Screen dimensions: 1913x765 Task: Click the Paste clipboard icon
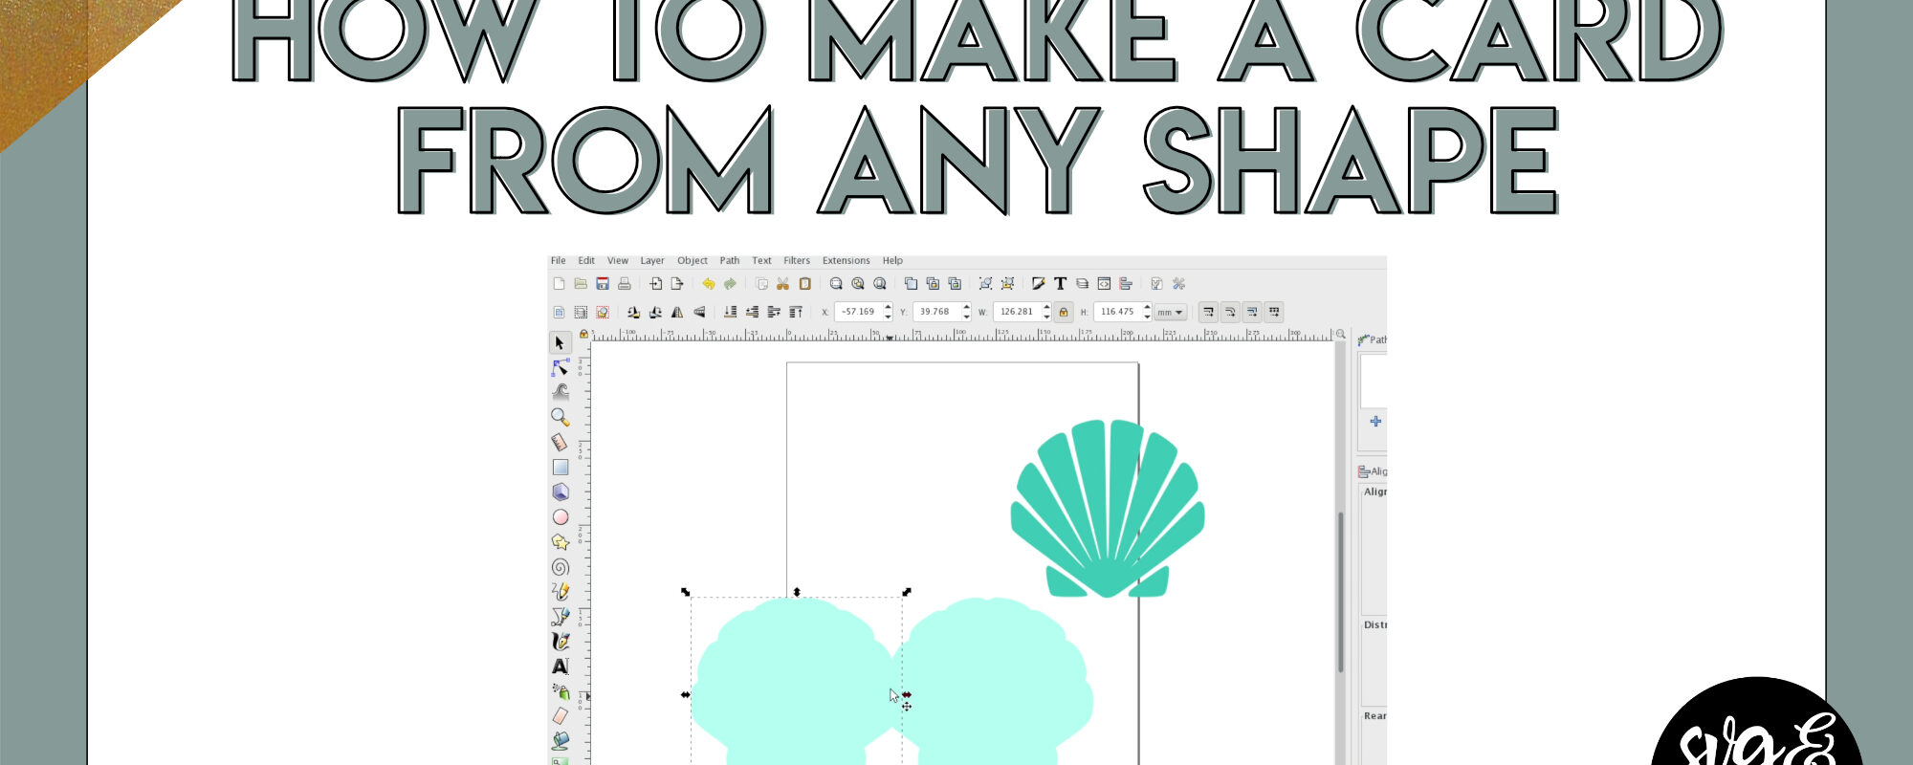pos(804,283)
